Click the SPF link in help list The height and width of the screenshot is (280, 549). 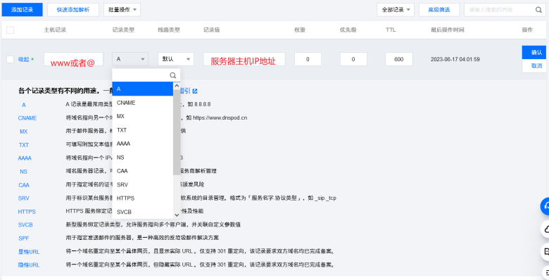click(x=24, y=238)
